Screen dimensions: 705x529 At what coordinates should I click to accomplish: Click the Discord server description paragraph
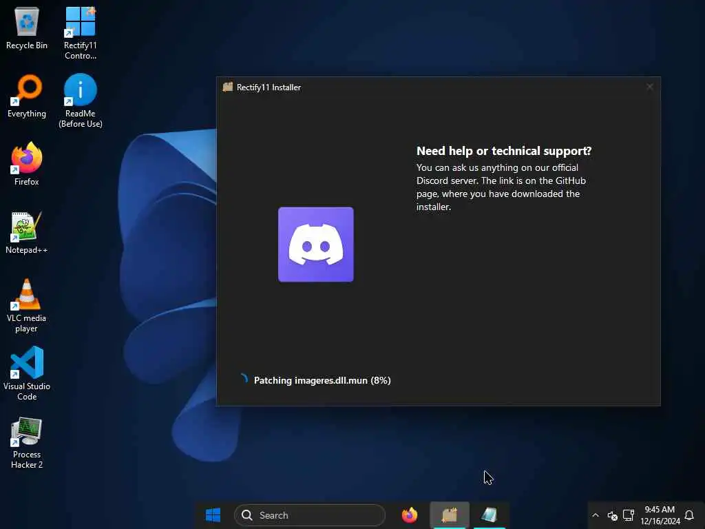(x=501, y=187)
